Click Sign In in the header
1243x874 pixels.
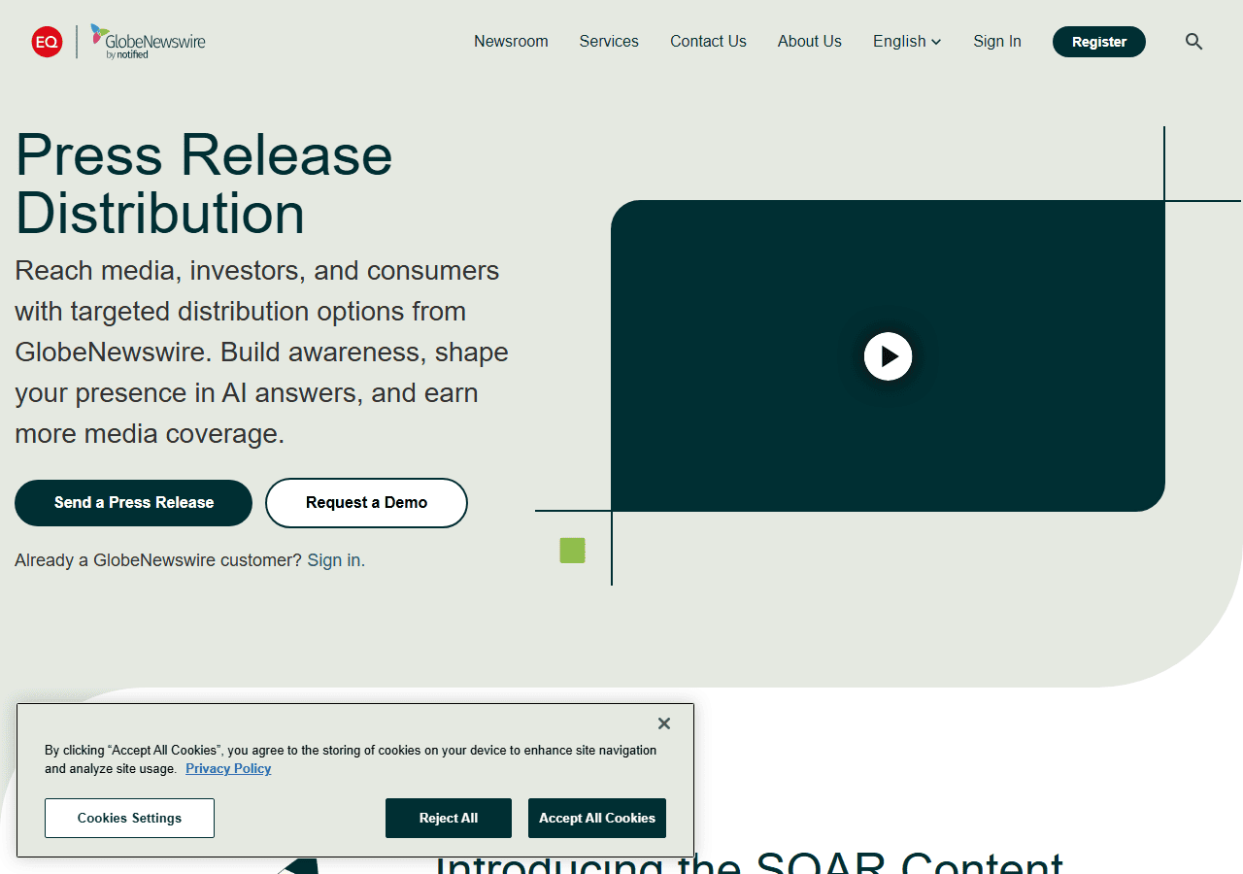point(997,42)
